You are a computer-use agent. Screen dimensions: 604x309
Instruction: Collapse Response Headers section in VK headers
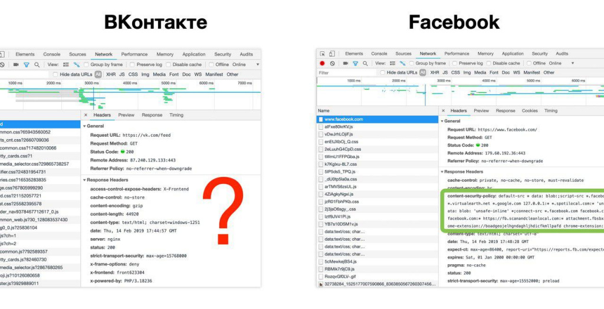(84, 180)
